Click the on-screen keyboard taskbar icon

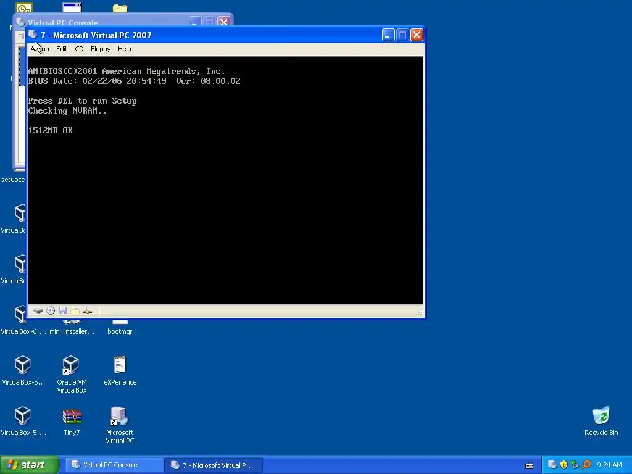(x=530, y=465)
